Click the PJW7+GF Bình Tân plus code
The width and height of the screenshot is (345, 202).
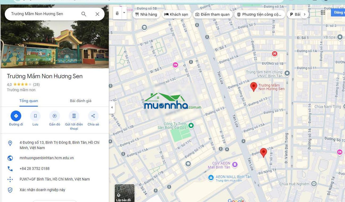[55, 179]
